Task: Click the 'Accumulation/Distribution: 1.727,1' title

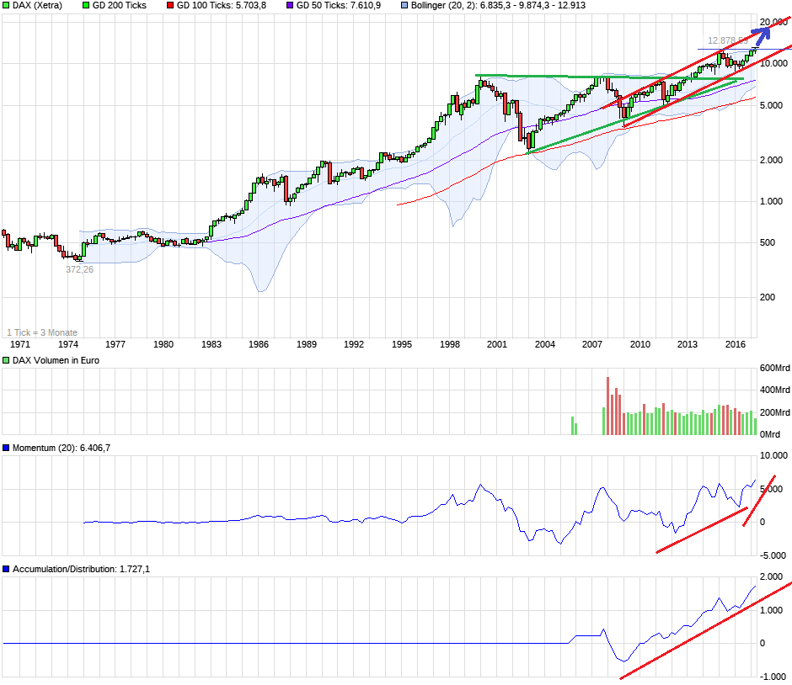Action: click(x=81, y=569)
